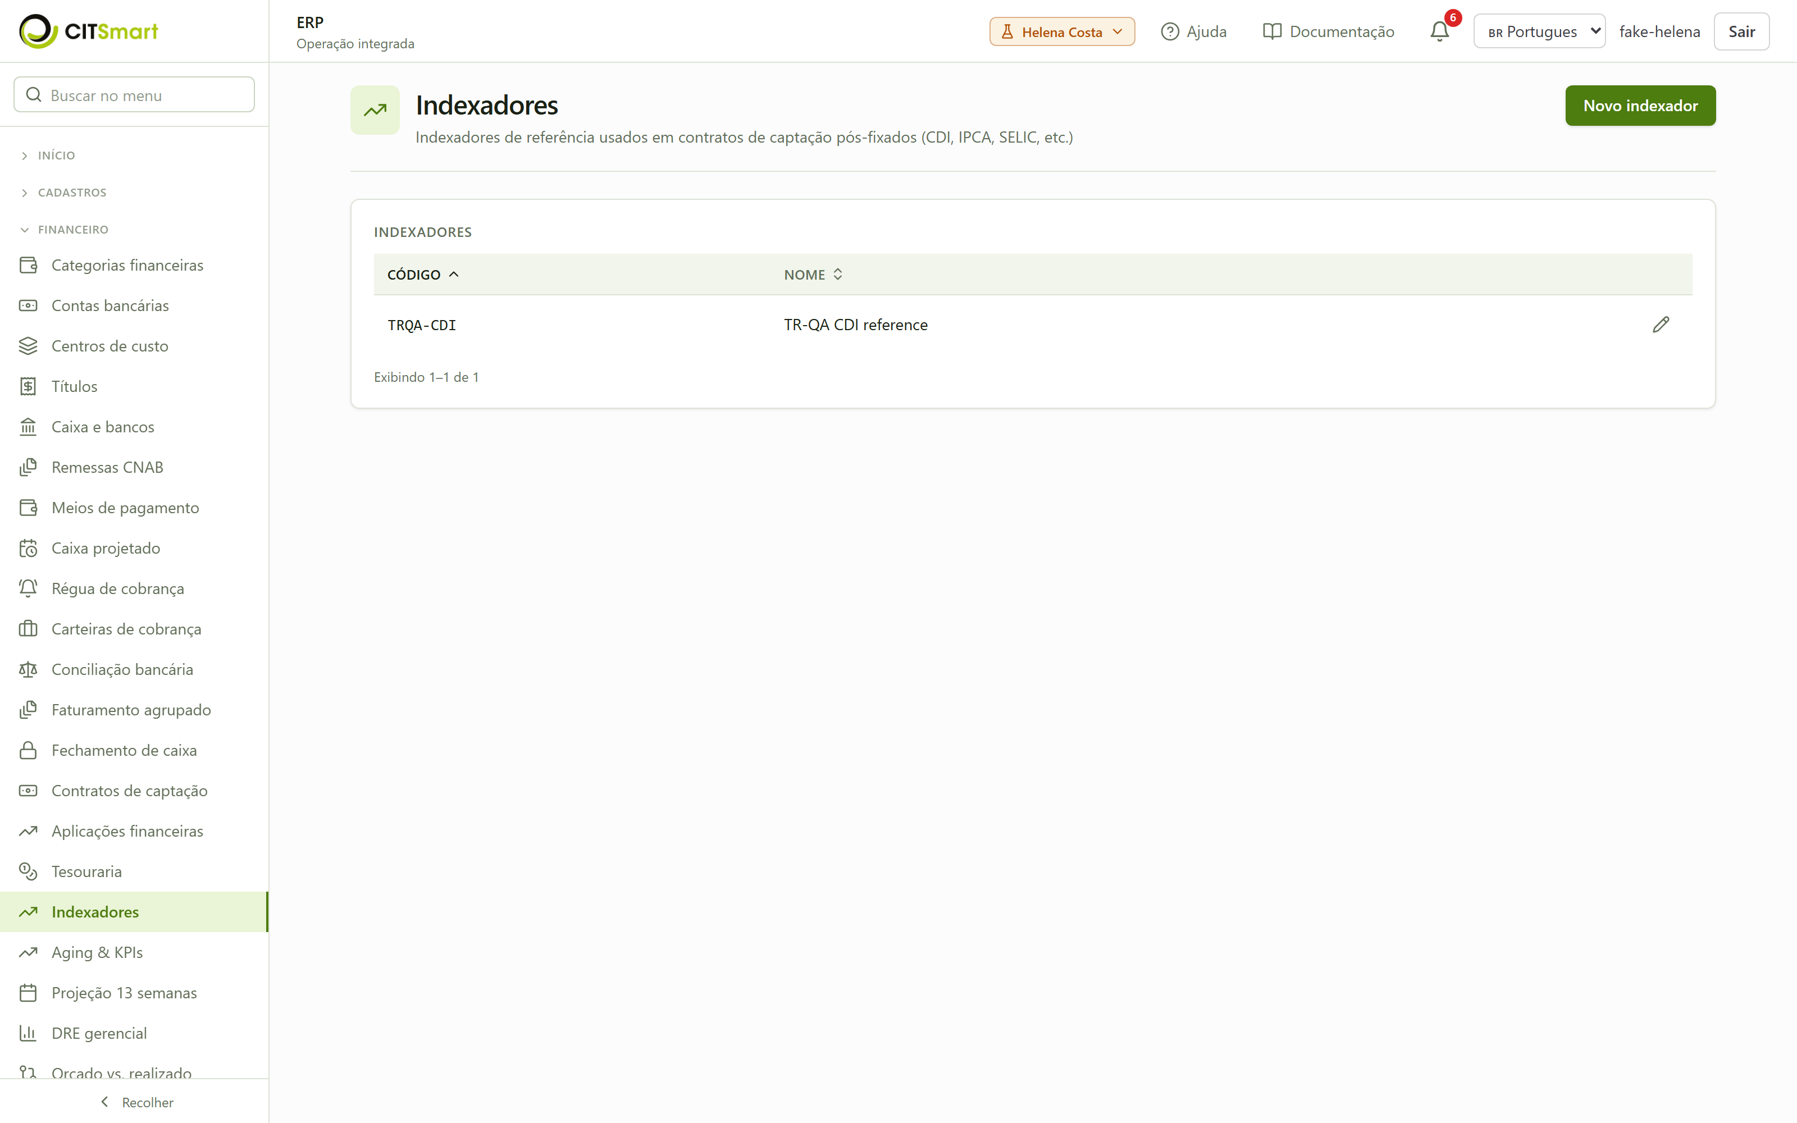Open the Ajuda help link
This screenshot has width=1797, height=1123.
point(1193,31)
